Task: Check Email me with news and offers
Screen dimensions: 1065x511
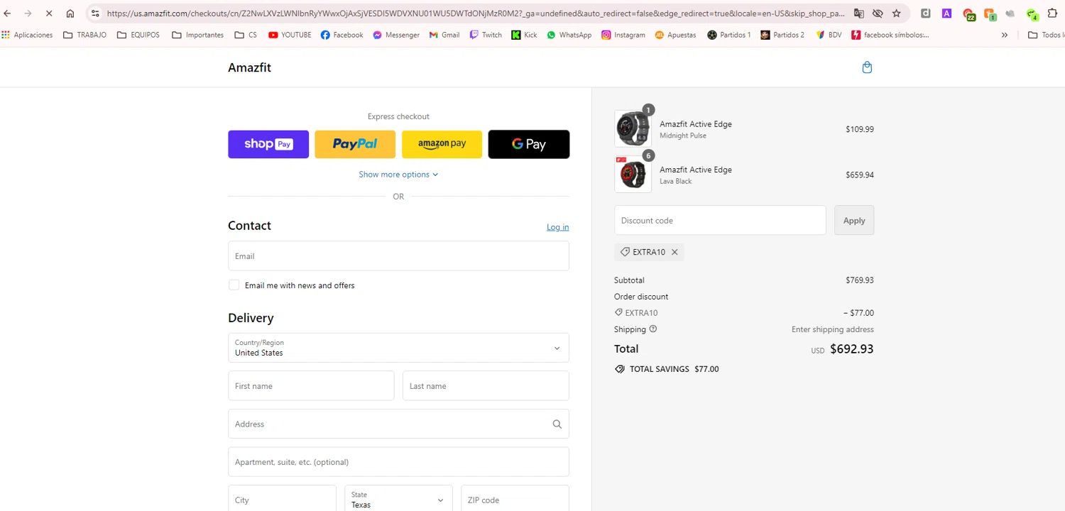Action: tap(234, 285)
